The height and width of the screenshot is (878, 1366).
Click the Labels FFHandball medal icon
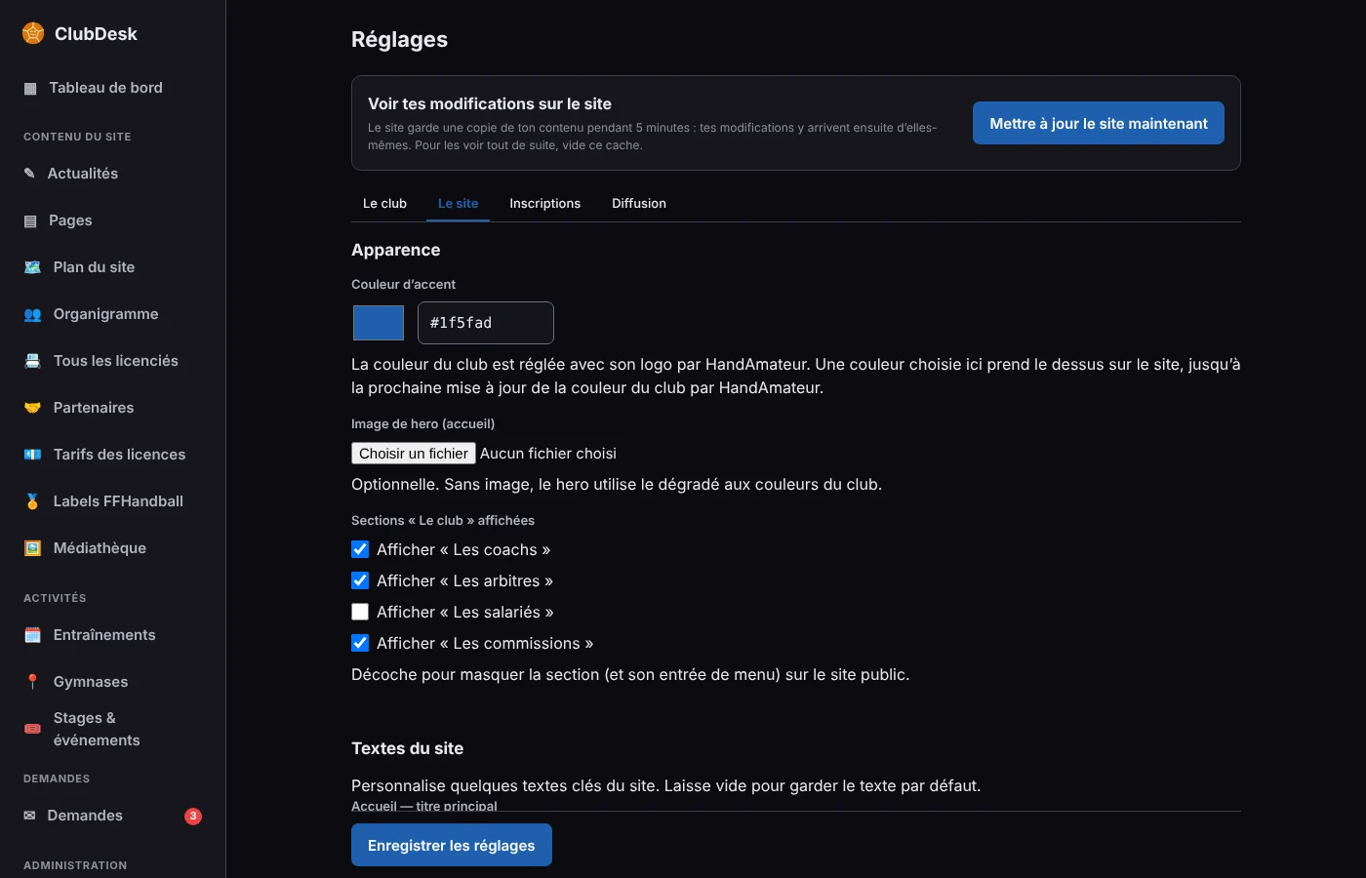pos(32,501)
